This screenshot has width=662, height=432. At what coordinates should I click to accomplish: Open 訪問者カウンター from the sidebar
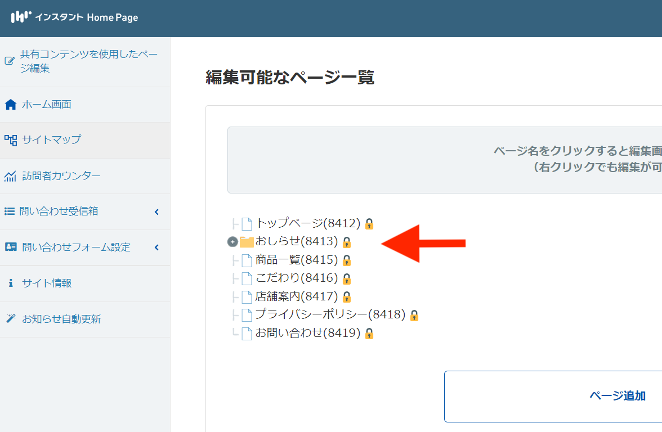(x=61, y=176)
